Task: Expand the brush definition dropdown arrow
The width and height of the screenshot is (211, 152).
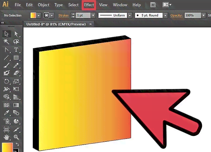Action: click(x=165, y=15)
